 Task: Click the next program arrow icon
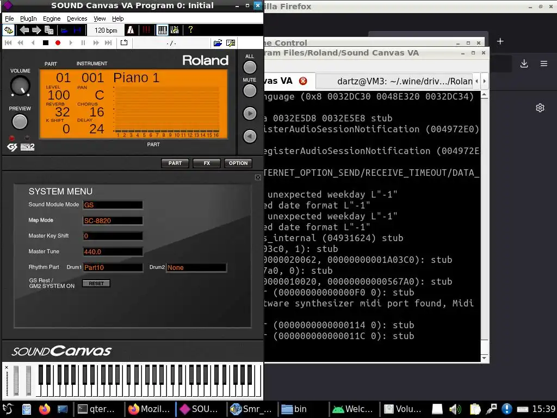[36, 30]
